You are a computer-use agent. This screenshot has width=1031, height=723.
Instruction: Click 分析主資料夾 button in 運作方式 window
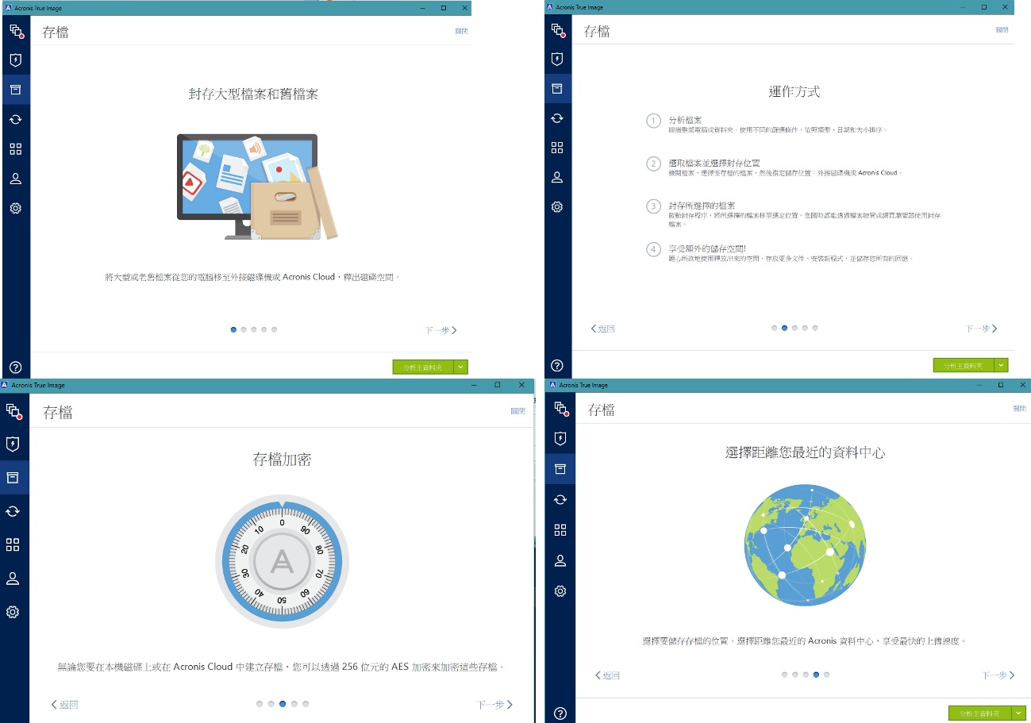coord(964,365)
